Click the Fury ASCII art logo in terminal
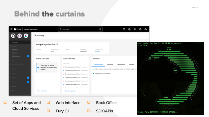Screen dimensions: 209x117 click(169, 77)
